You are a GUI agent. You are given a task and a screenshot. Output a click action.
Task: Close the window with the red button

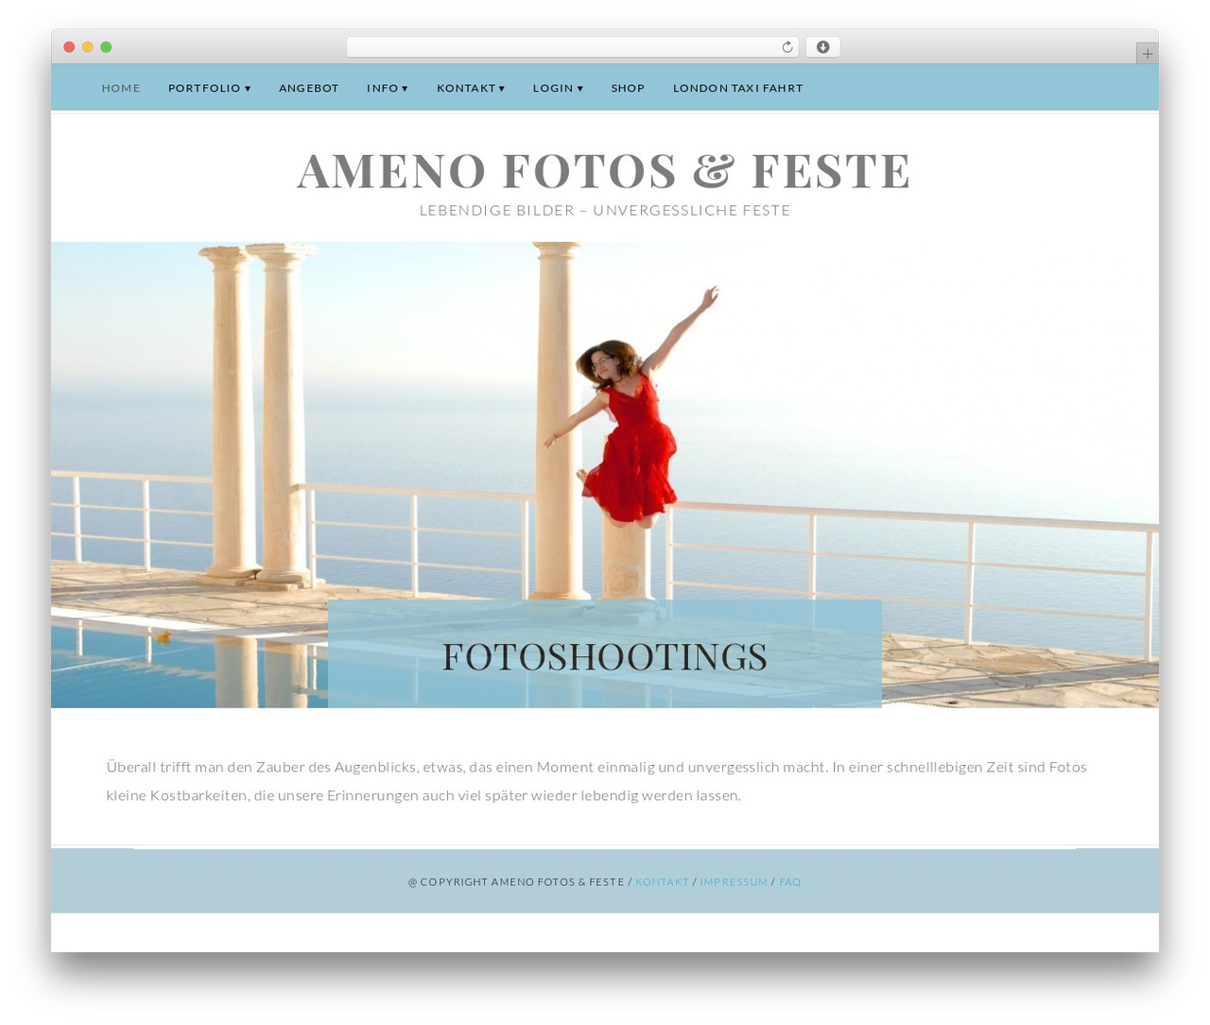69,47
